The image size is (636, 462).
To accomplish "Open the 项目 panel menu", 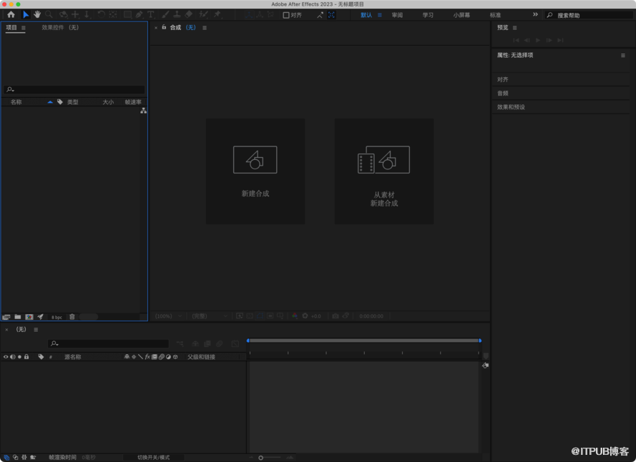I will click(24, 28).
